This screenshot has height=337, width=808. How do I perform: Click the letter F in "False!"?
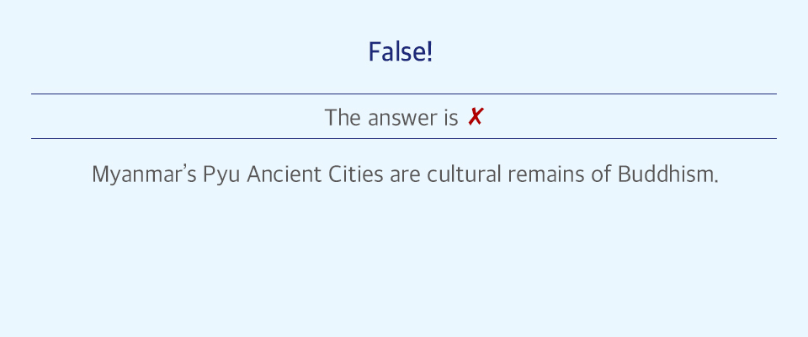coord(375,52)
